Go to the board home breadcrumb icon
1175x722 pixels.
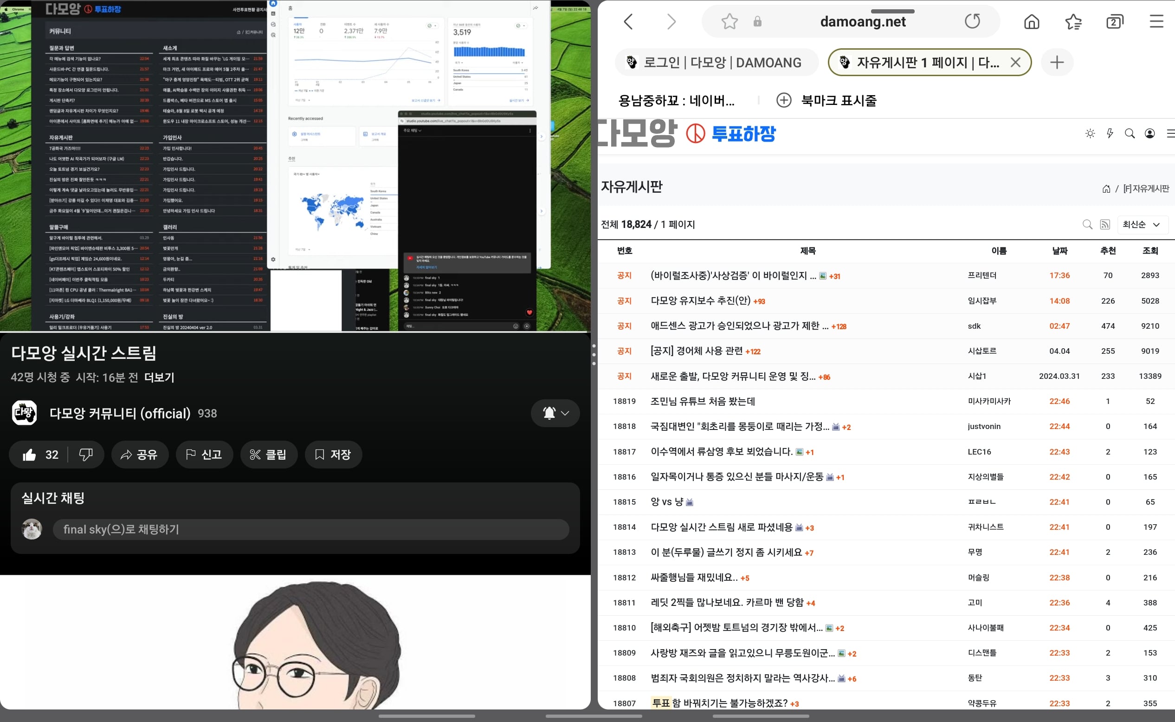(x=1106, y=189)
